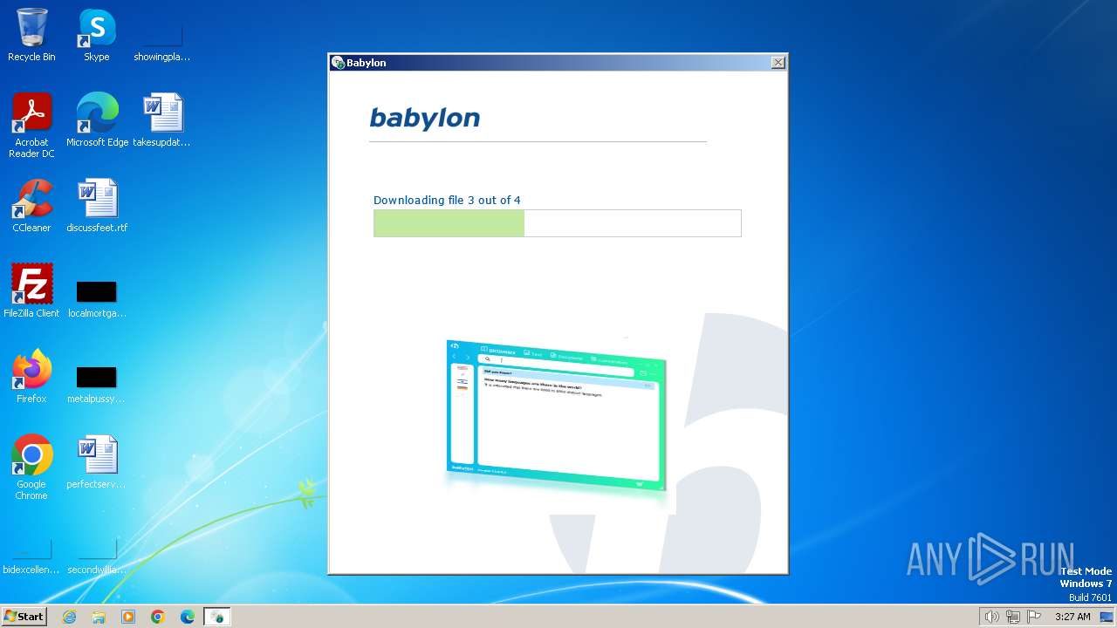This screenshot has width=1117, height=628.
Task: Open Internet Explorer from the taskbar
Action: click(69, 617)
